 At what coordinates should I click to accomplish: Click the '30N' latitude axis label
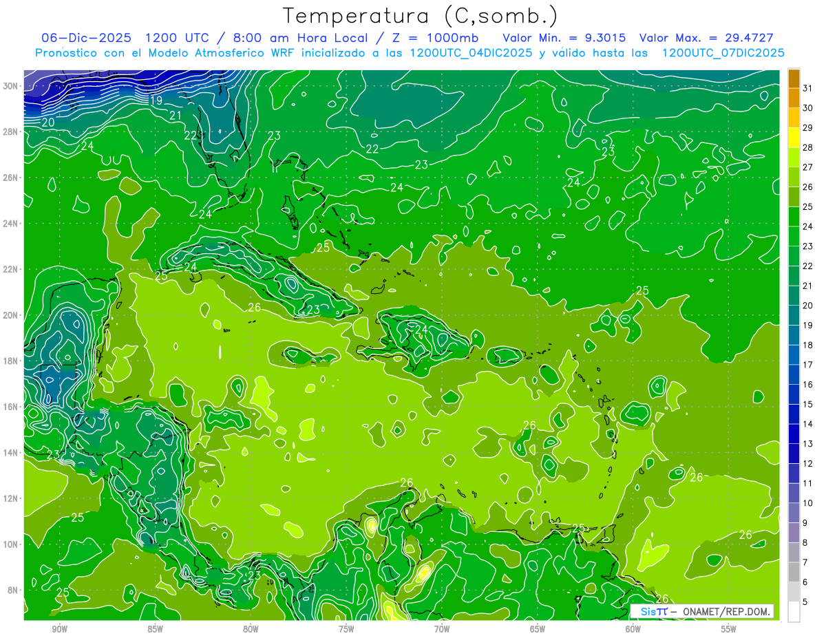[11, 86]
